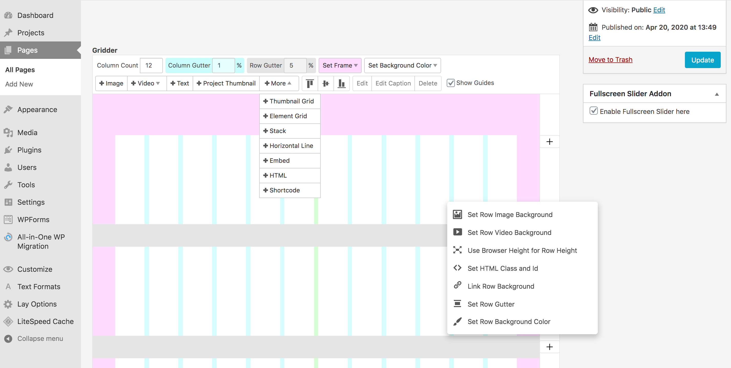Toggle the Enable Fullscreen Slider here checkbox
The image size is (731, 368).
pos(593,111)
